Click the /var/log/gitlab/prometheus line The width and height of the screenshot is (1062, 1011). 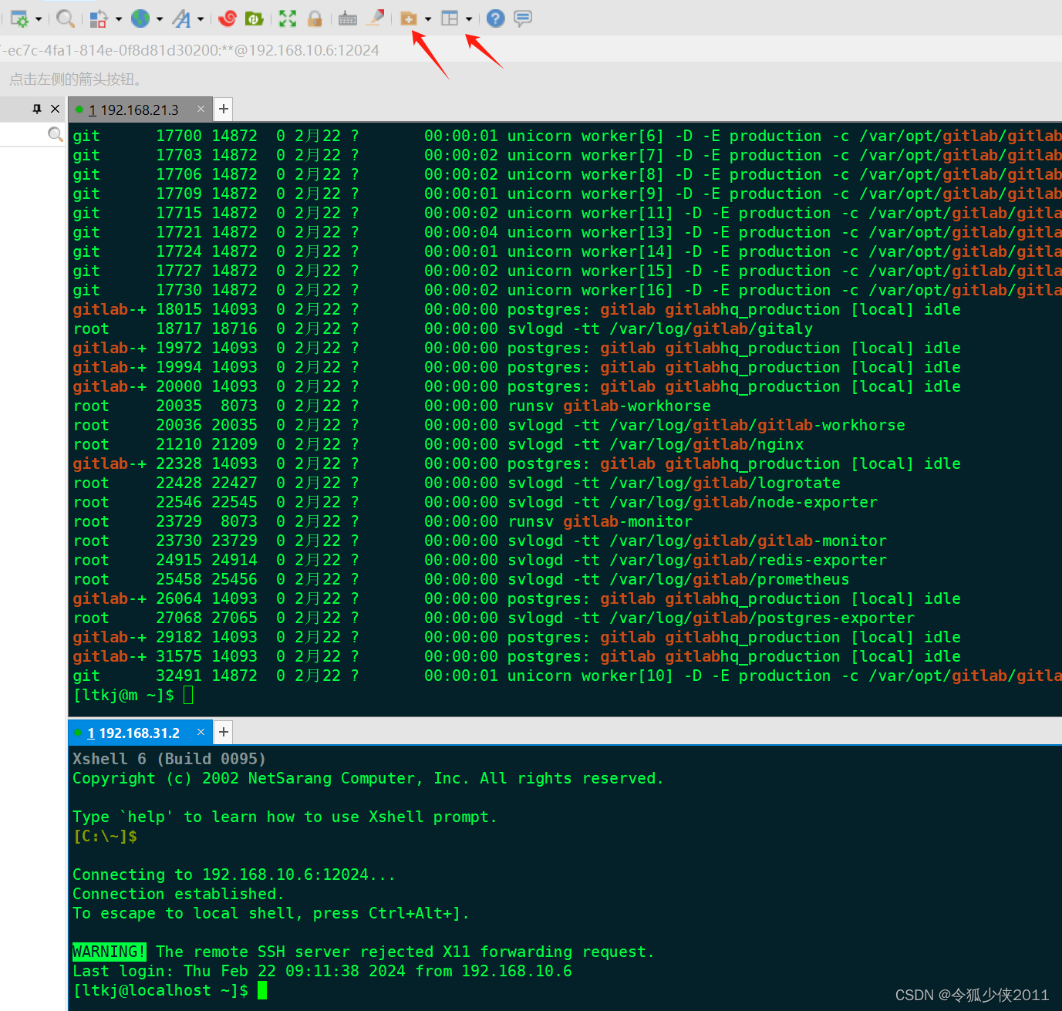tap(461, 579)
